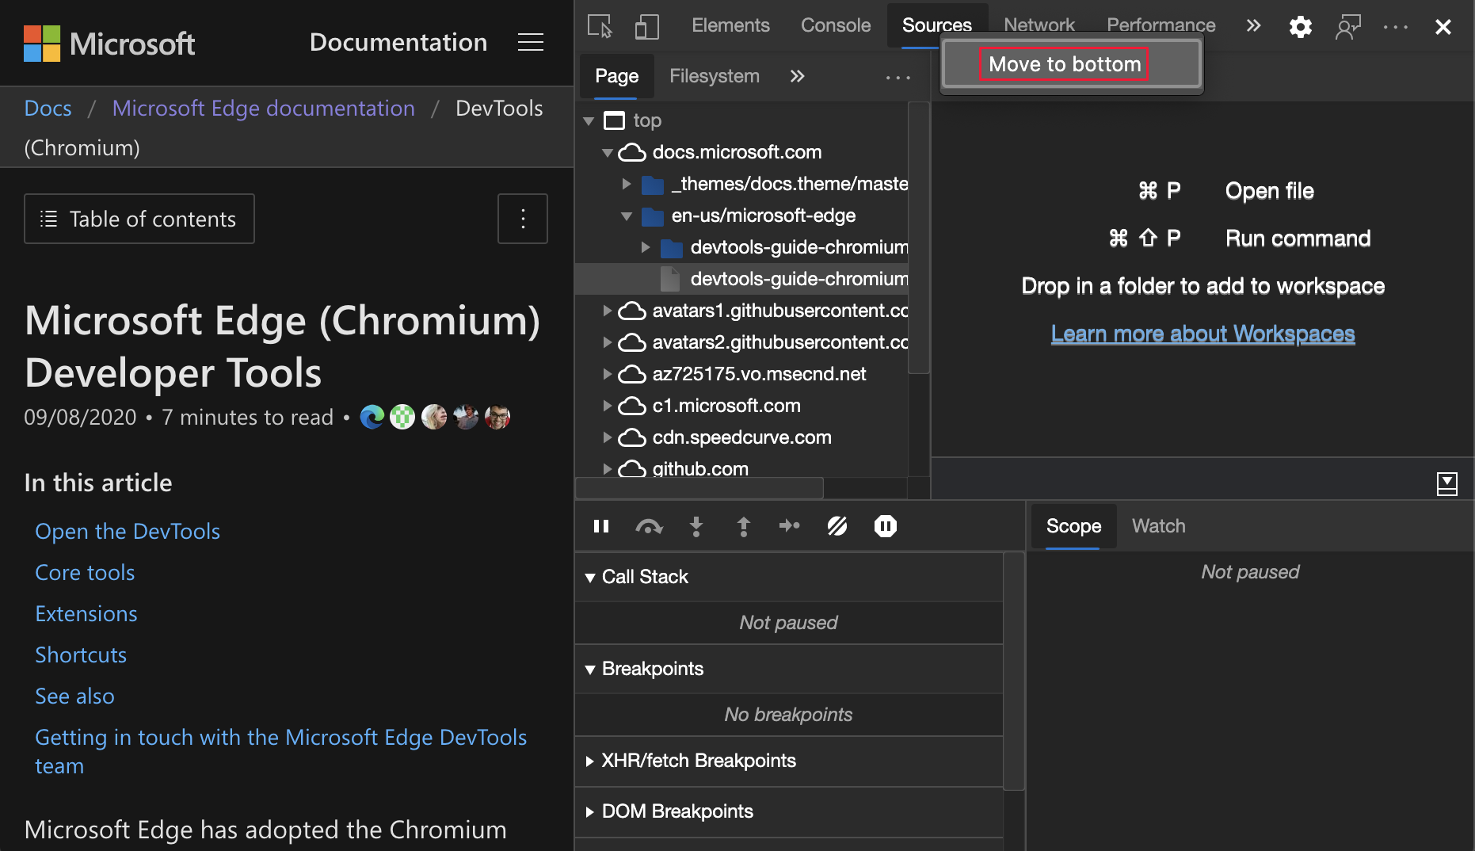Jump to Extensions section
The width and height of the screenshot is (1475, 851).
point(86,613)
